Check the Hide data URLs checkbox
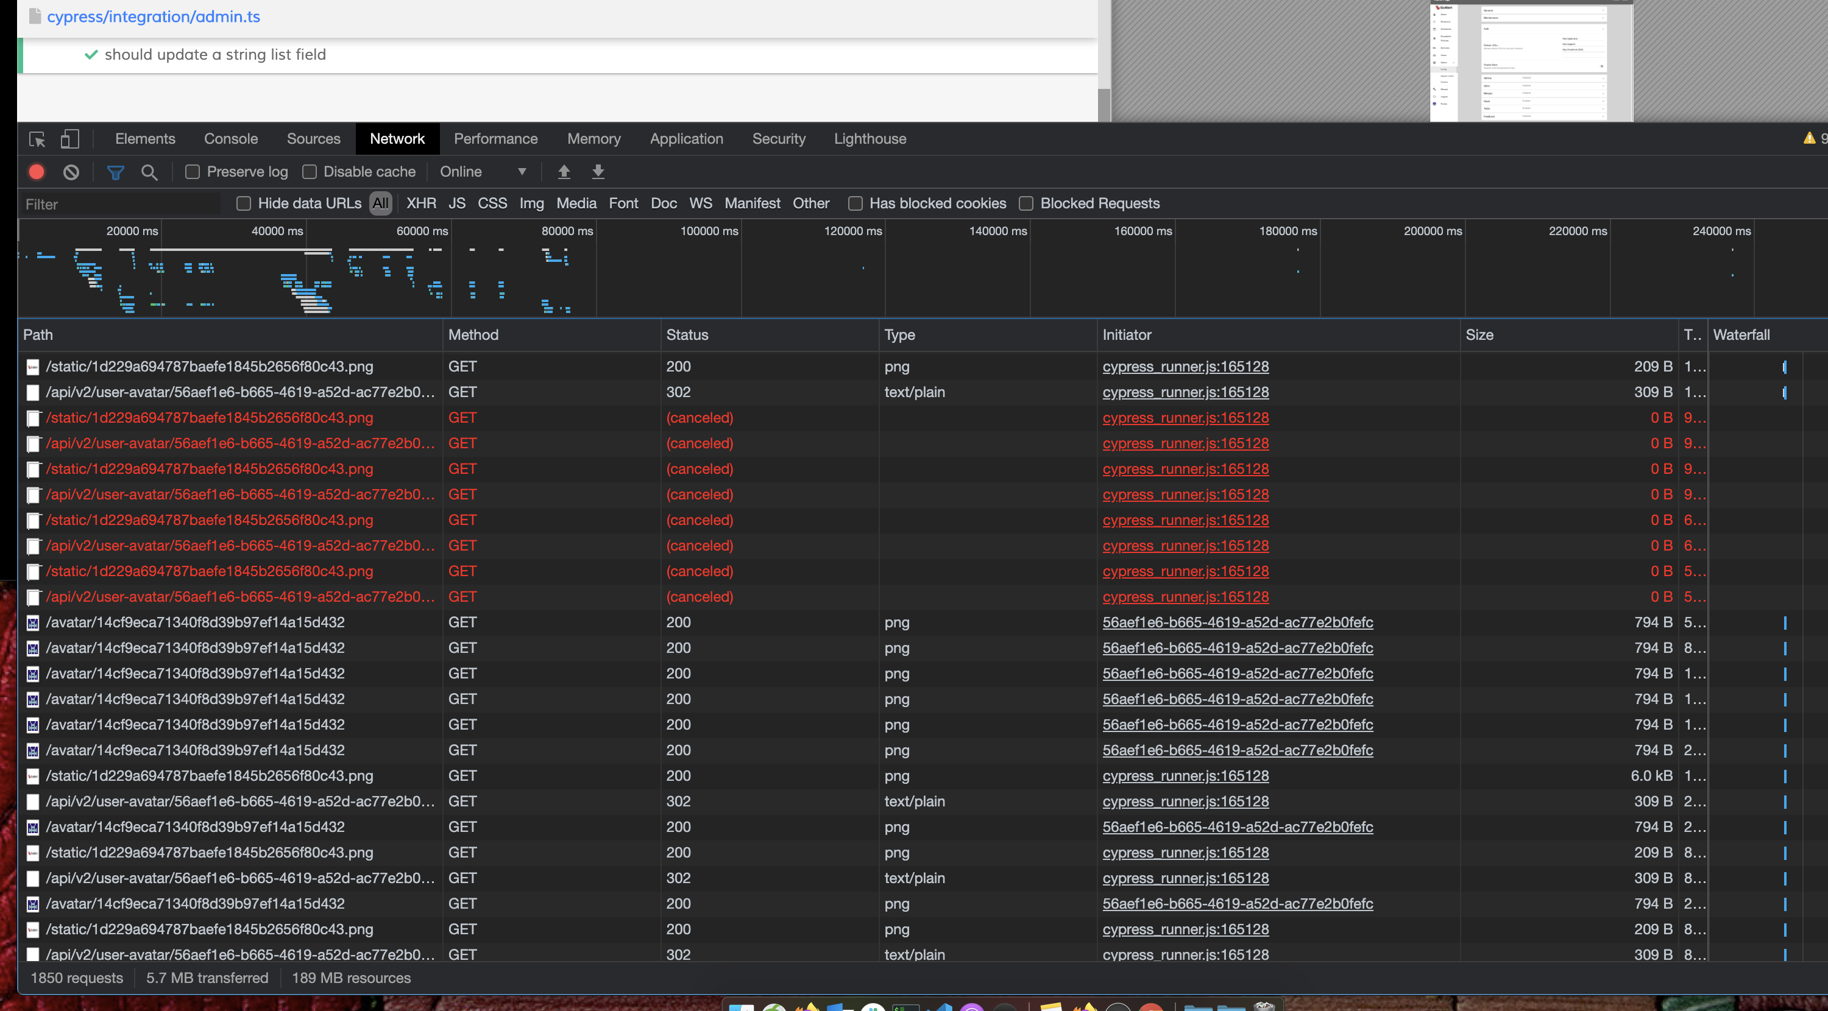 pos(243,203)
